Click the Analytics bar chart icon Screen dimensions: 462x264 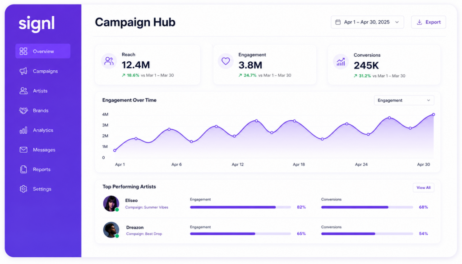click(x=23, y=130)
